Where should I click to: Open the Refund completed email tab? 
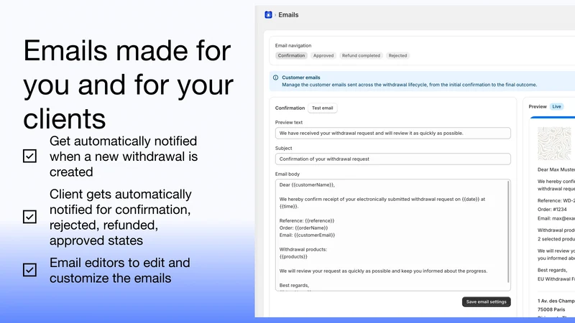362,56
